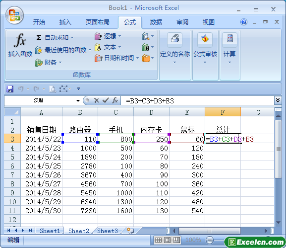Click the Formula Auditing (公式审核) icon

205,39
